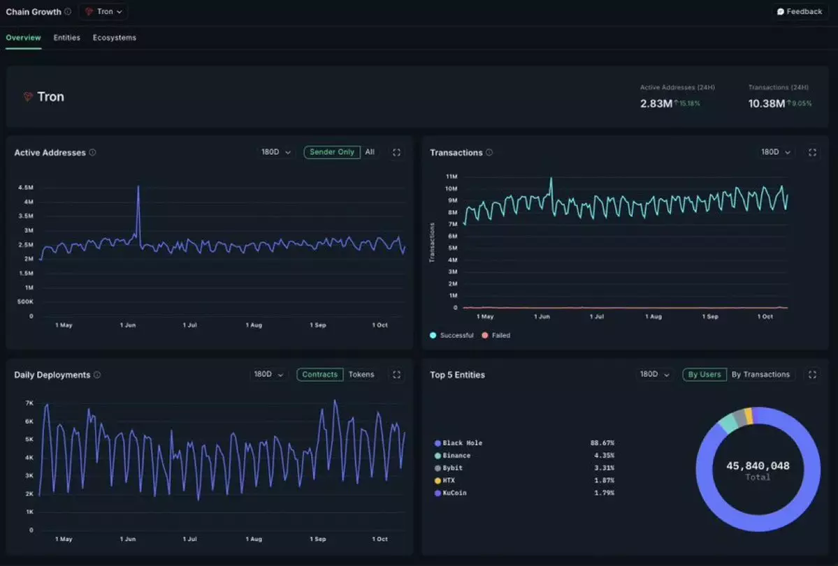Click the Feedback button
838x566 pixels.
[x=800, y=12]
